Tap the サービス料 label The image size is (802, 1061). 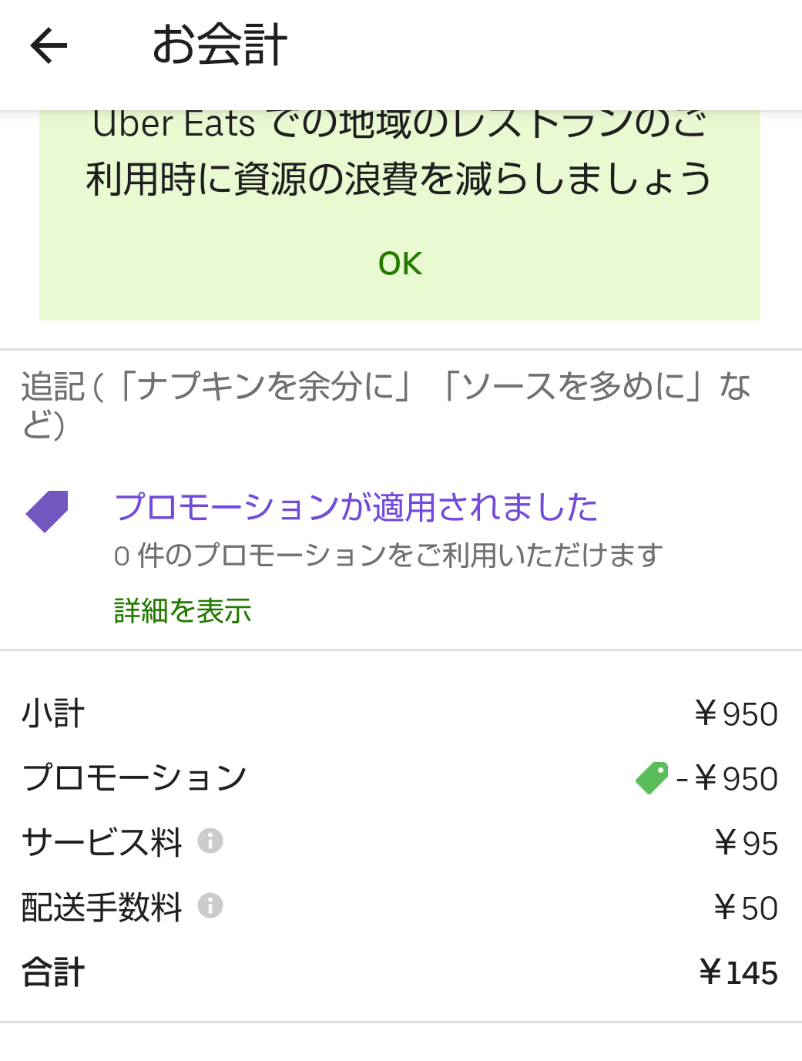102,842
